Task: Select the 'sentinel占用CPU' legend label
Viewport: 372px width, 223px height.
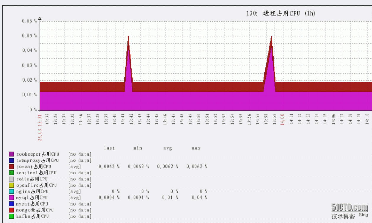Action: click(x=36, y=173)
